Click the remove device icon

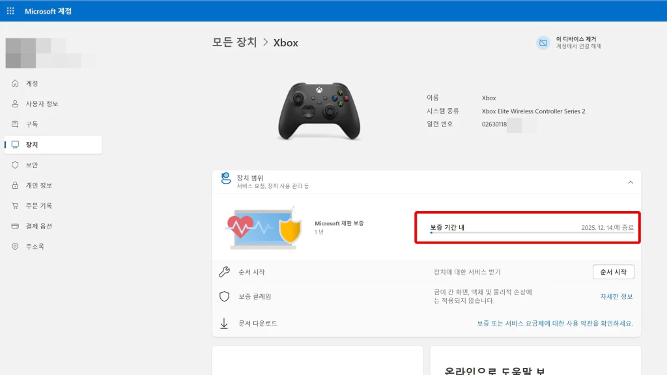[x=543, y=42]
